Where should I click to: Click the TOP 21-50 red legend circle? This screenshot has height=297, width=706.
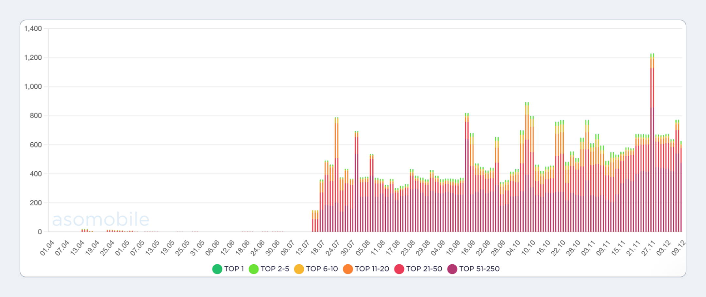click(399, 269)
